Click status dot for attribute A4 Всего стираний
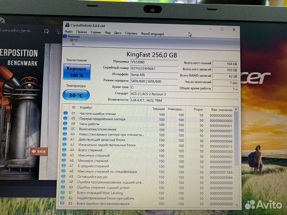This screenshot has height=215, width=287. pyautogui.click(x=64, y=150)
